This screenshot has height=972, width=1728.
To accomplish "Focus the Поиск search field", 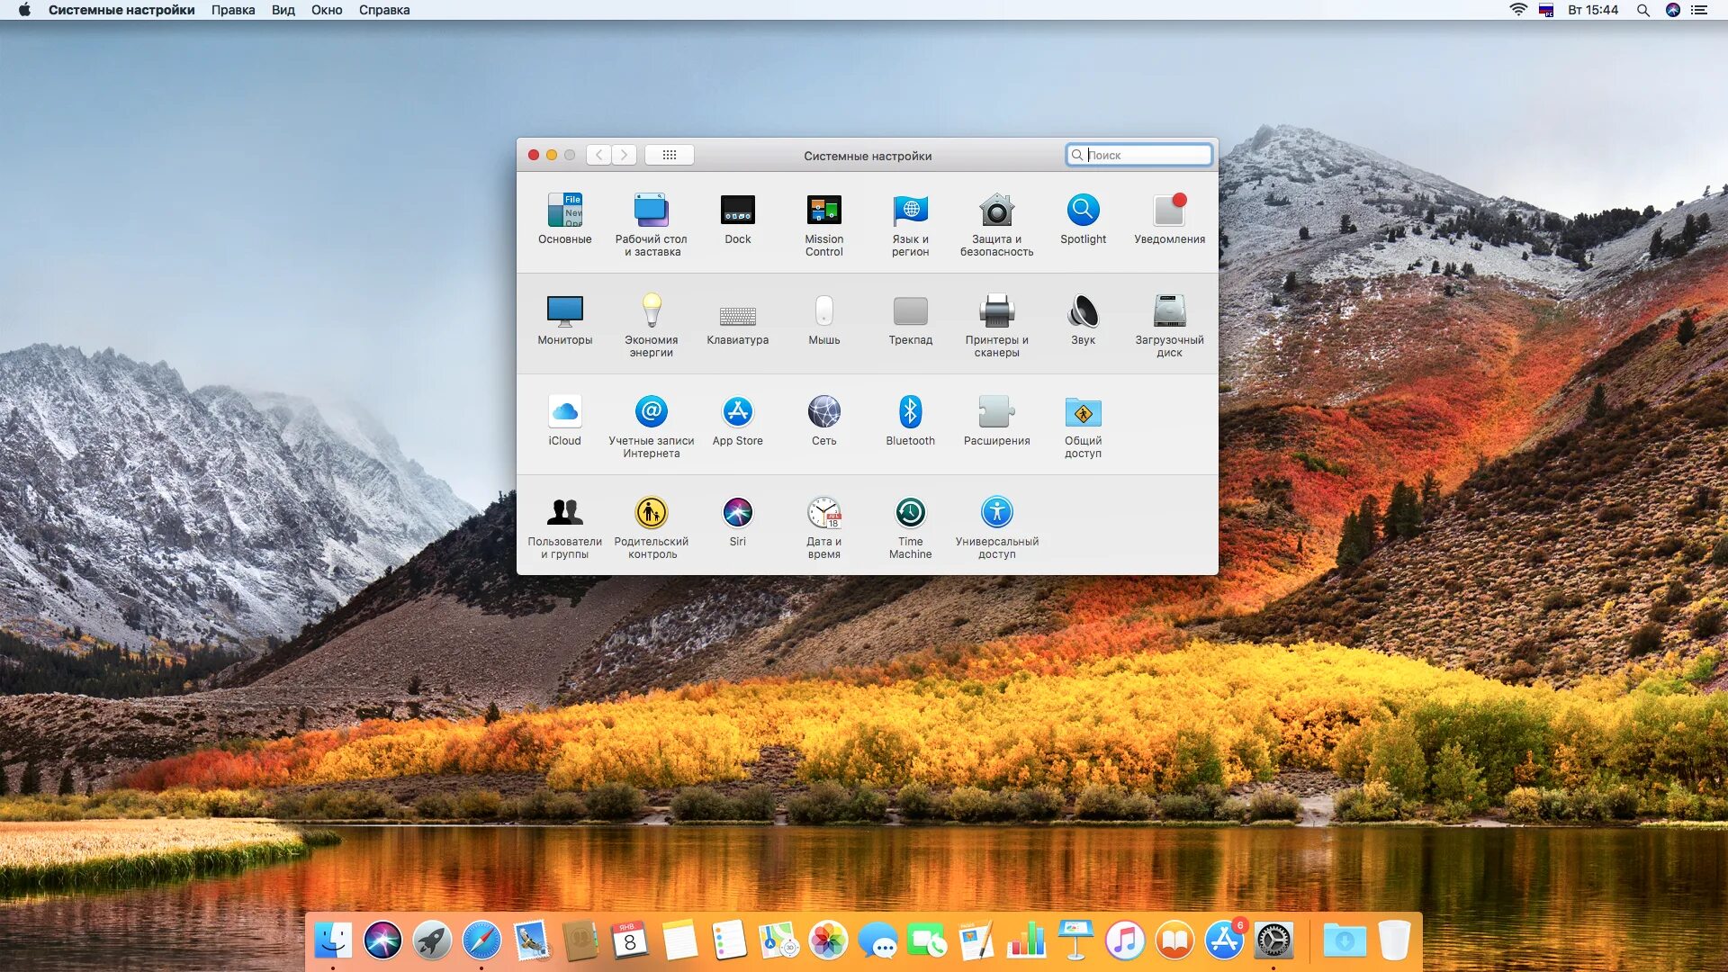I will tap(1138, 155).
